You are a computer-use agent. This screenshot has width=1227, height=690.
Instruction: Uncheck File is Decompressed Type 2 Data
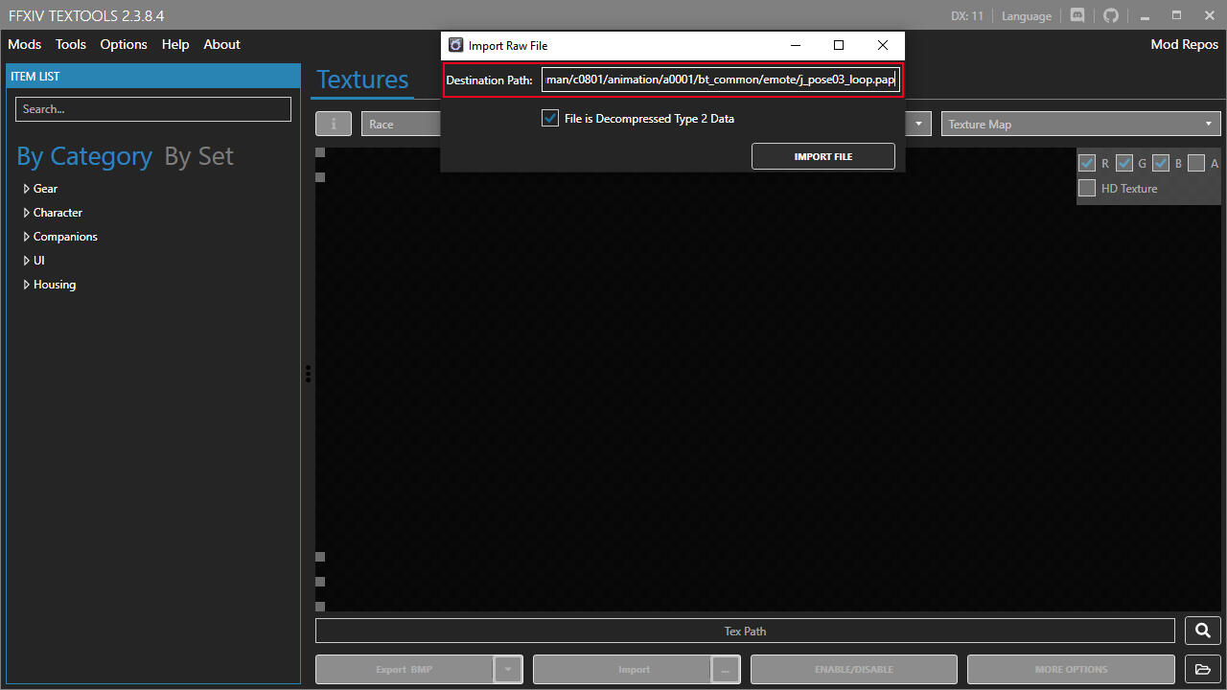(x=550, y=119)
